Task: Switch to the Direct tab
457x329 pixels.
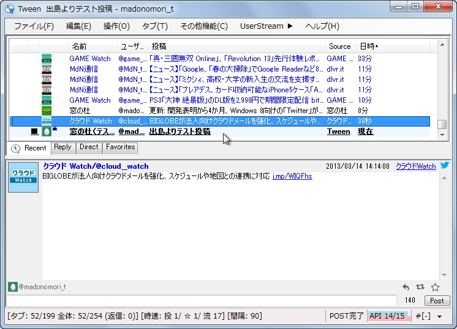Action: point(89,147)
